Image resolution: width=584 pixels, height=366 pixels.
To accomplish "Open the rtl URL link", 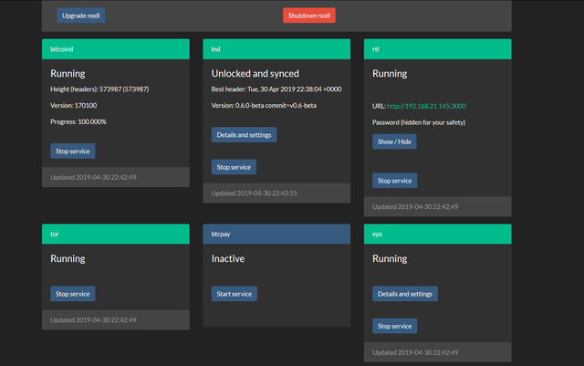I will [426, 106].
